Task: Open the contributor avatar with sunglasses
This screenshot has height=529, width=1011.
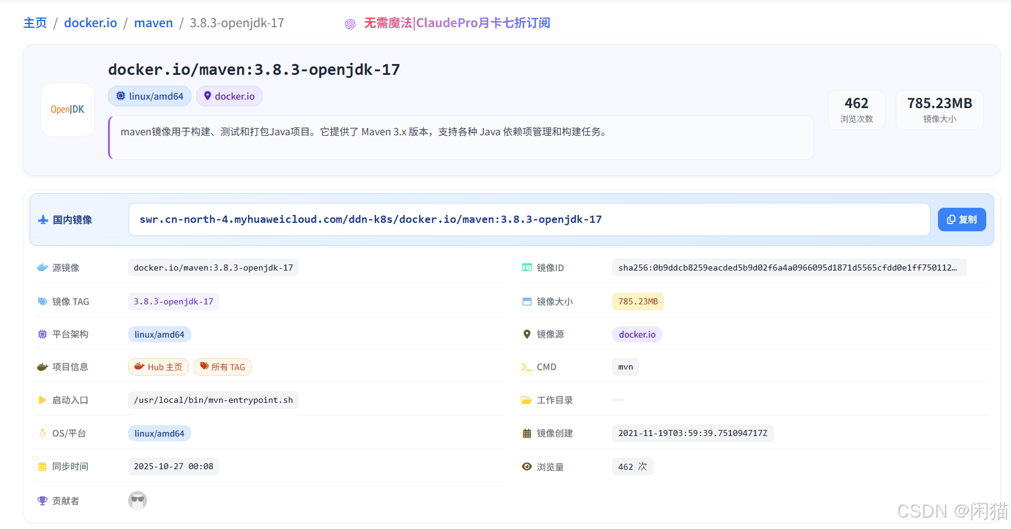Action: coord(138,501)
